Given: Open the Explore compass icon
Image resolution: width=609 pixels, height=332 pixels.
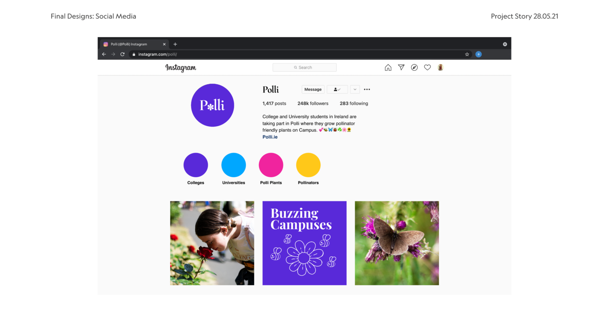Looking at the screenshot, I should pyautogui.click(x=414, y=68).
